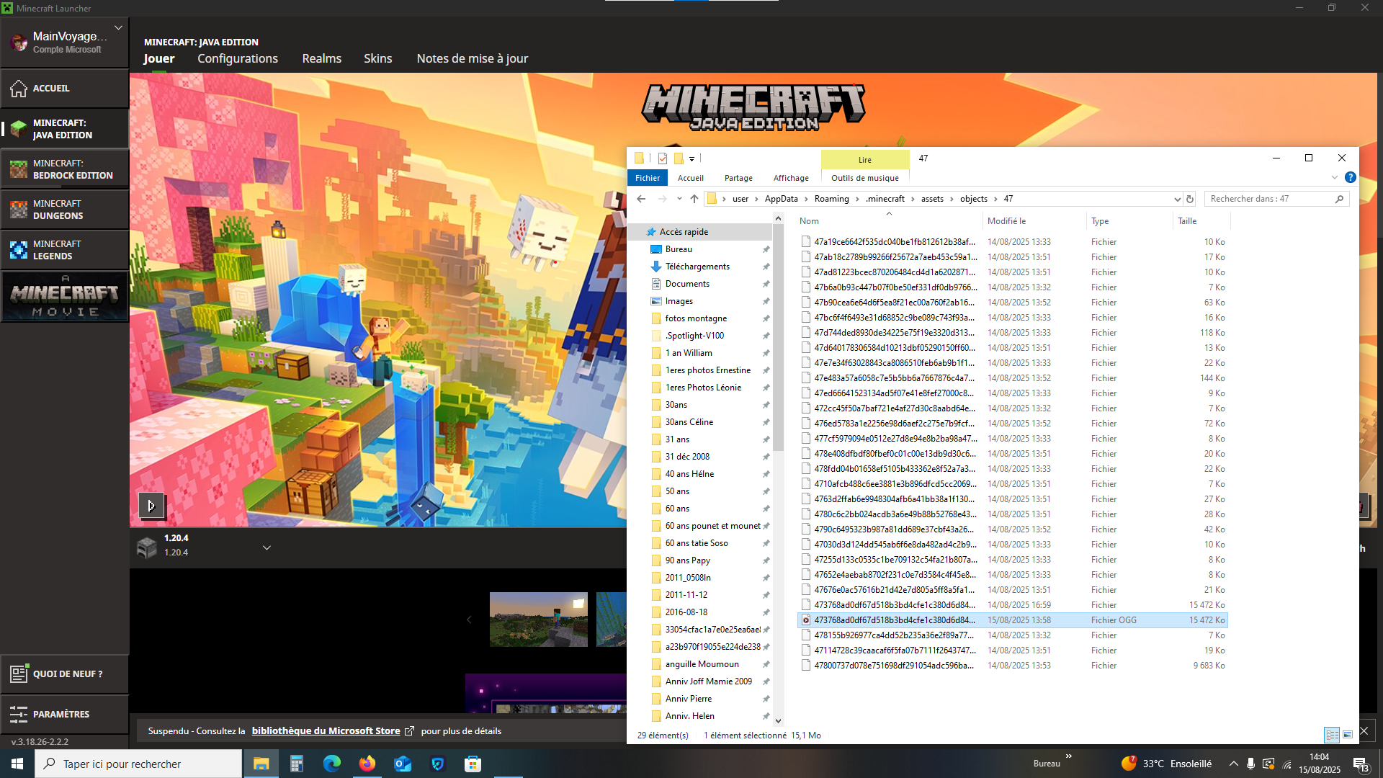Screen dimensions: 1383x778
Task: Switch to Configurations tab in launcher
Action: point(238,58)
